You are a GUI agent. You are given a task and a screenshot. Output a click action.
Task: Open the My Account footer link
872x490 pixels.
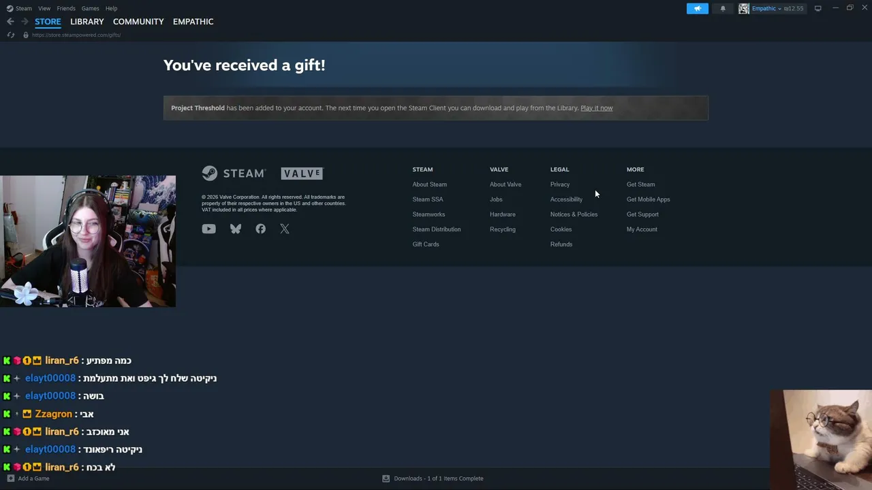642,229
